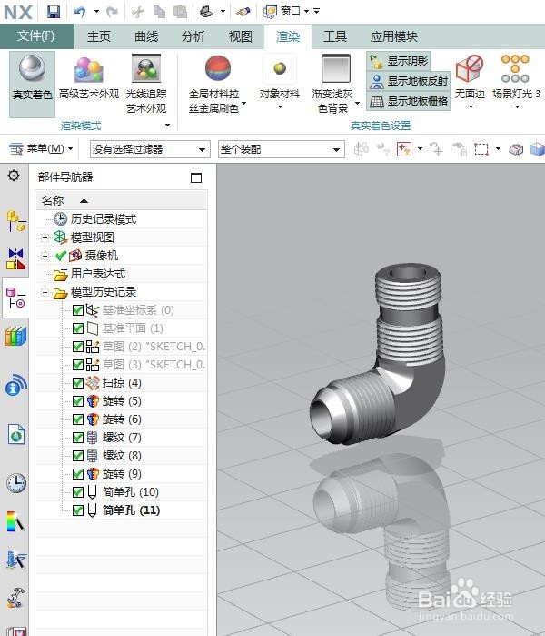Select 草图 (2) SKETCH feature

click(154, 347)
